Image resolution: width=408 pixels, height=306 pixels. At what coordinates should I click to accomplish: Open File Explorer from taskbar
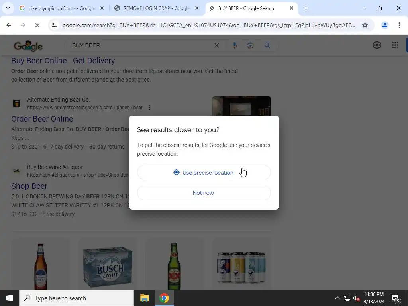(x=144, y=298)
